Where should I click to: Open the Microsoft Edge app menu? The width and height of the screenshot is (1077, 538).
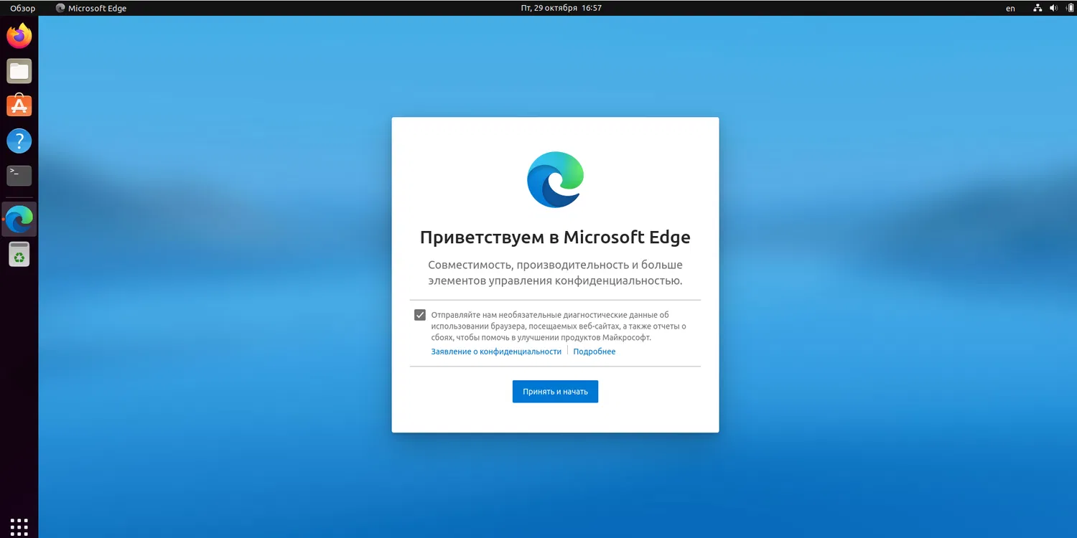90,9
